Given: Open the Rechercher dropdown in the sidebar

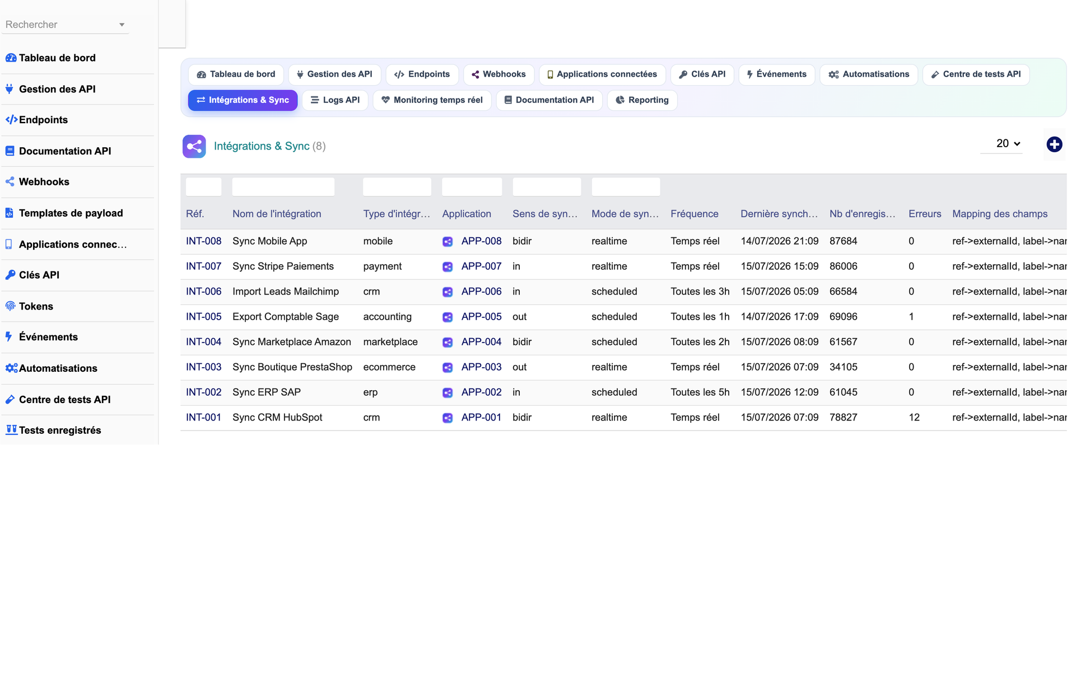Looking at the screenshot, I should pos(65,25).
